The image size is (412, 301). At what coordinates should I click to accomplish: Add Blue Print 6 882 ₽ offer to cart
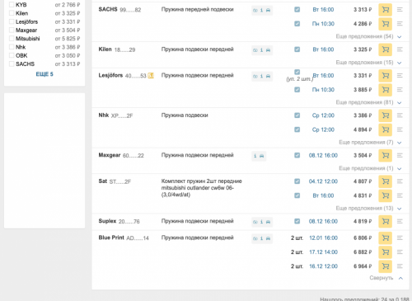pyautogui.click(x=385, y=252)
